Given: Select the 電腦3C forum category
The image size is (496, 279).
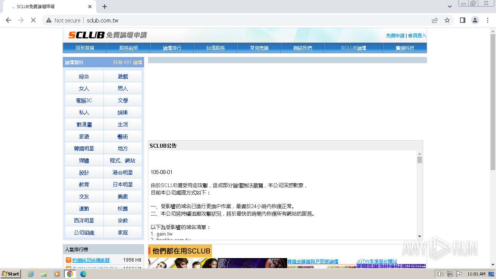Looking at the screenshot, I should point(84,100).
